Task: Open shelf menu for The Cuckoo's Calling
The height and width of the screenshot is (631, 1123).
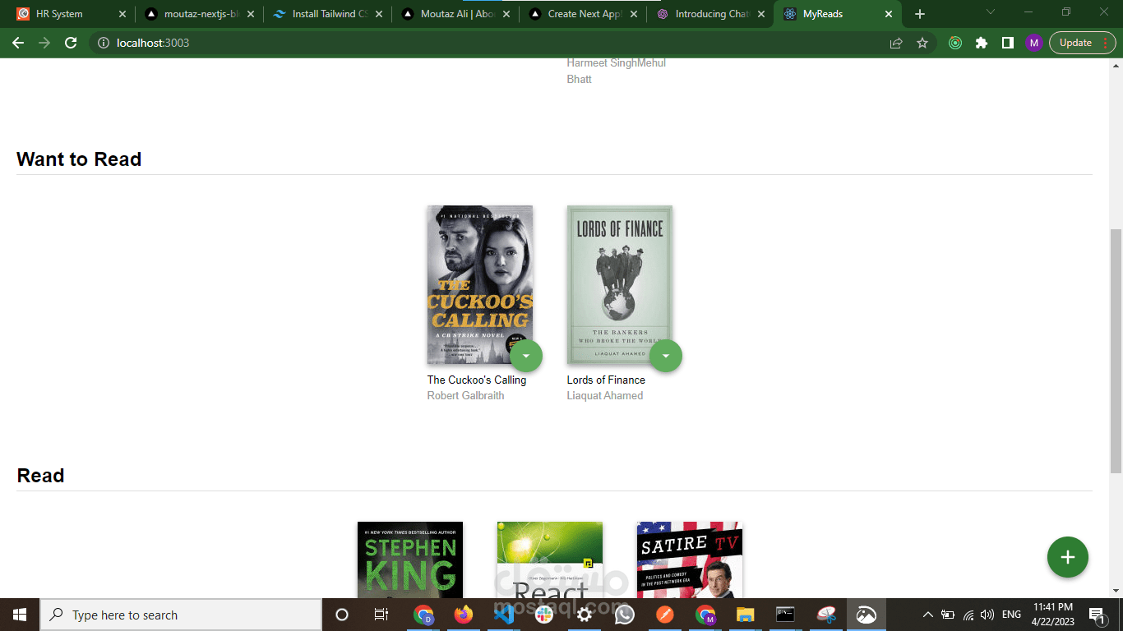Action: coord(526,356)
